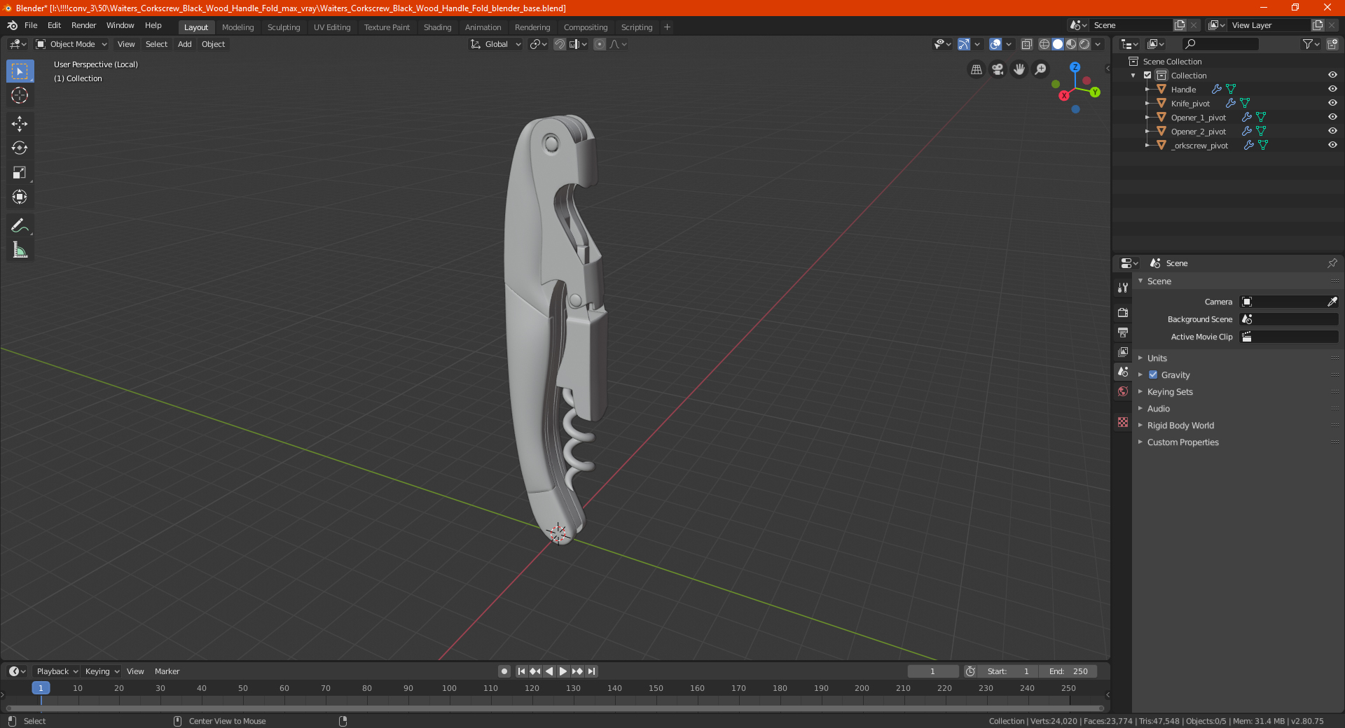This screenshot has height=728, width=1345.
Task: Pick the Annotate pencil tool
Action: click(20, 225)
